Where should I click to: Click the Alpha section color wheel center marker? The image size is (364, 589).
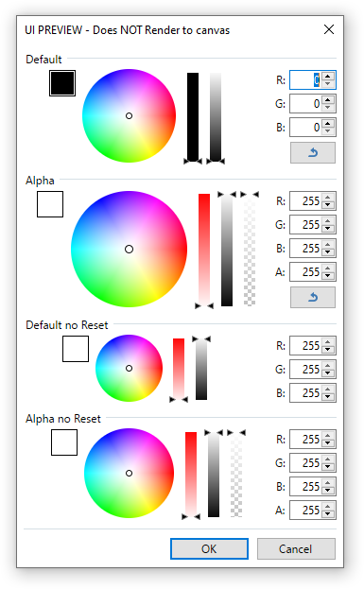click(129, 249)
